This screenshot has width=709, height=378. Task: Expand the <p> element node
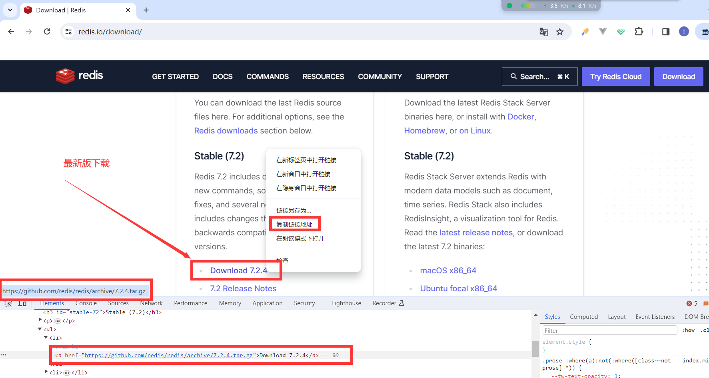[40, 320]
